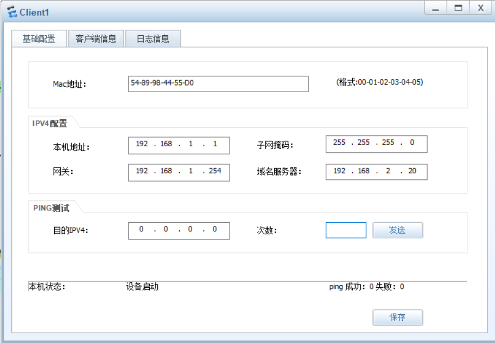Minimize the Client1 window
Viewport: 495px width, 343px height.
[436, 8]
